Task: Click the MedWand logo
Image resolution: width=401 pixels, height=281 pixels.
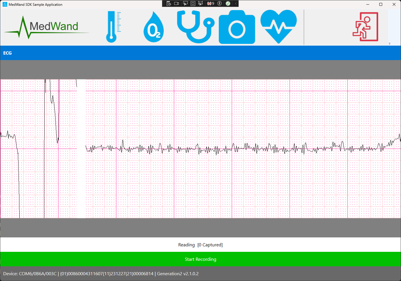Action: click(46, 27)
